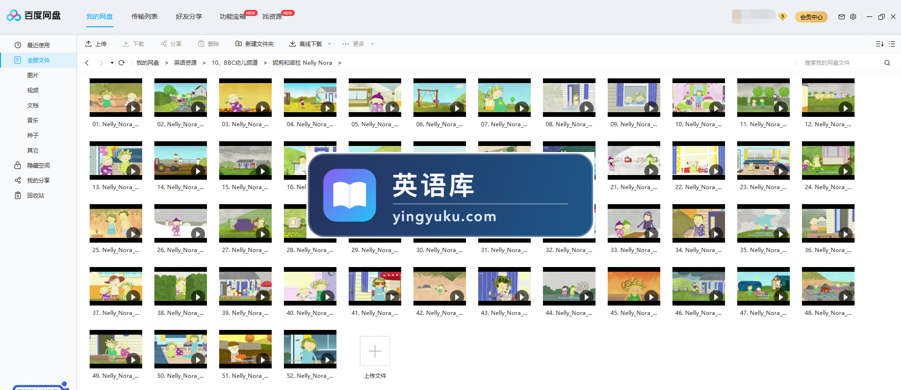This screenshot has height=390, width=901.
Task: Open the mail messages icon
Action: coord(841,17)
